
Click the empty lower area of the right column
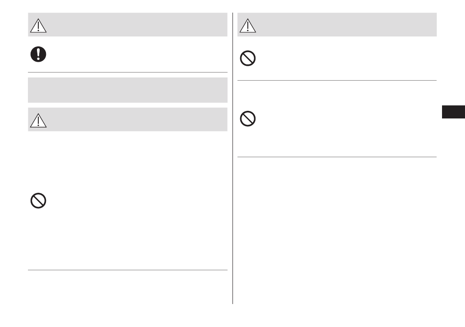coord(337,230)
